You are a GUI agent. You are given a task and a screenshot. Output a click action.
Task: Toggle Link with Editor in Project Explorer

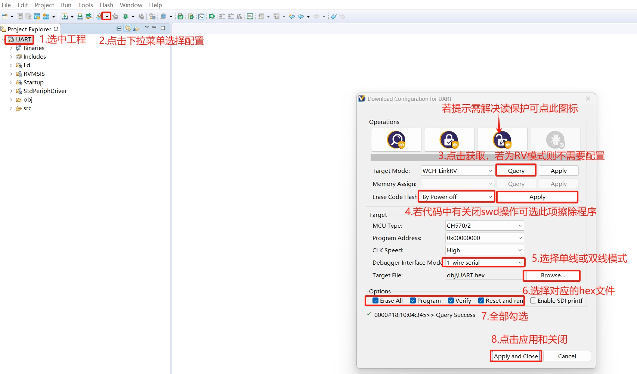point(128,28)
